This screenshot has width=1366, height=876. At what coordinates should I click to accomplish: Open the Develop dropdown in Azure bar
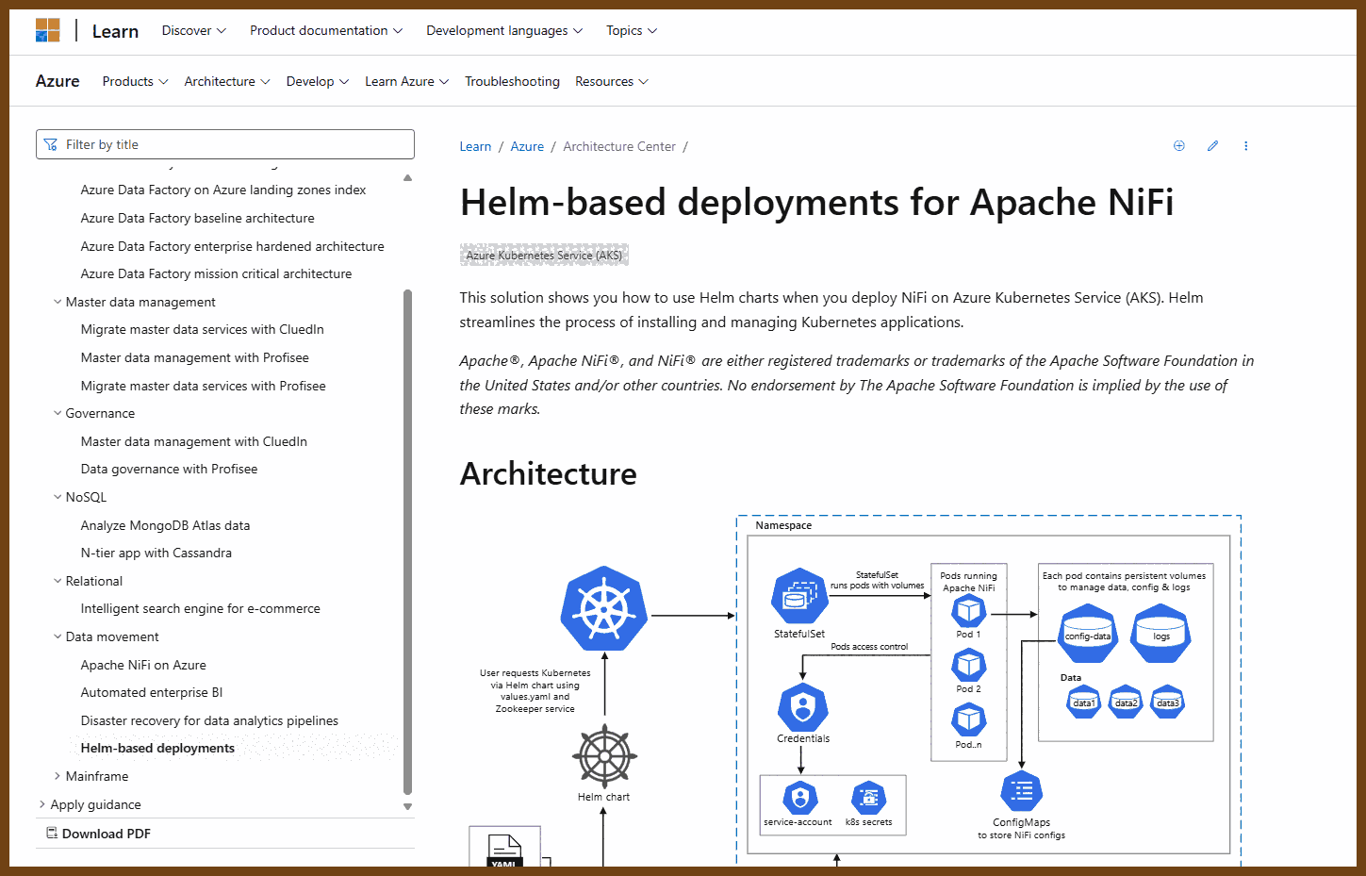tap(318, 81)
